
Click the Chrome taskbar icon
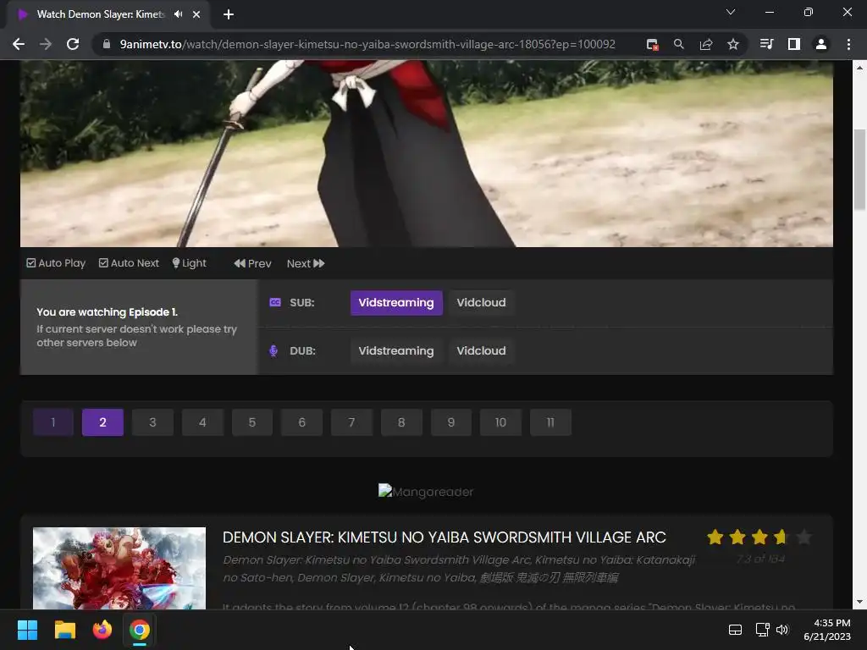click(140, 630)
